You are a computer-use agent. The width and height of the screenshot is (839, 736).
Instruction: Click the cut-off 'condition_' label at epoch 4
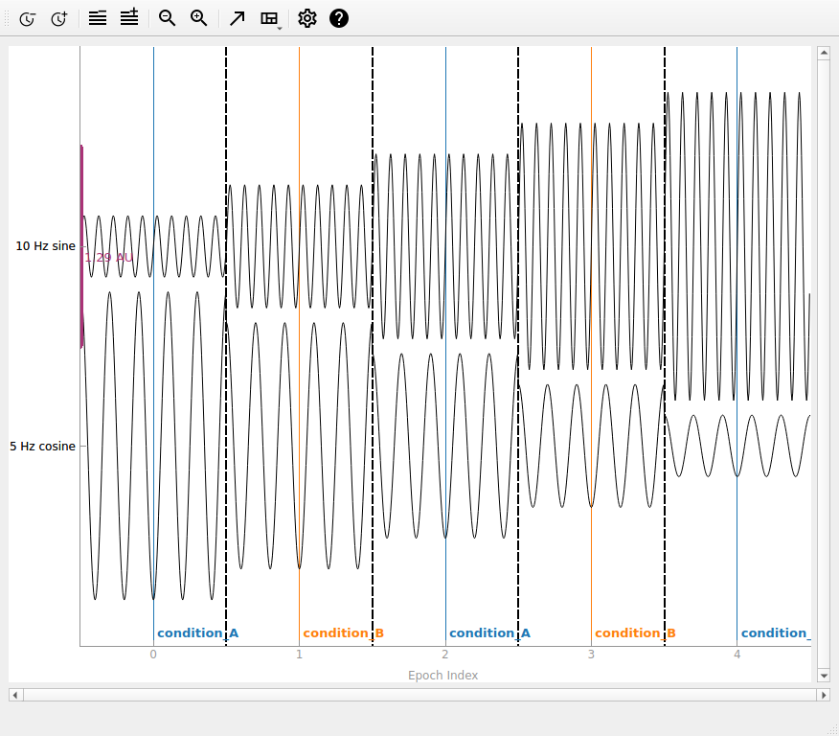click(x=776, y=633)
